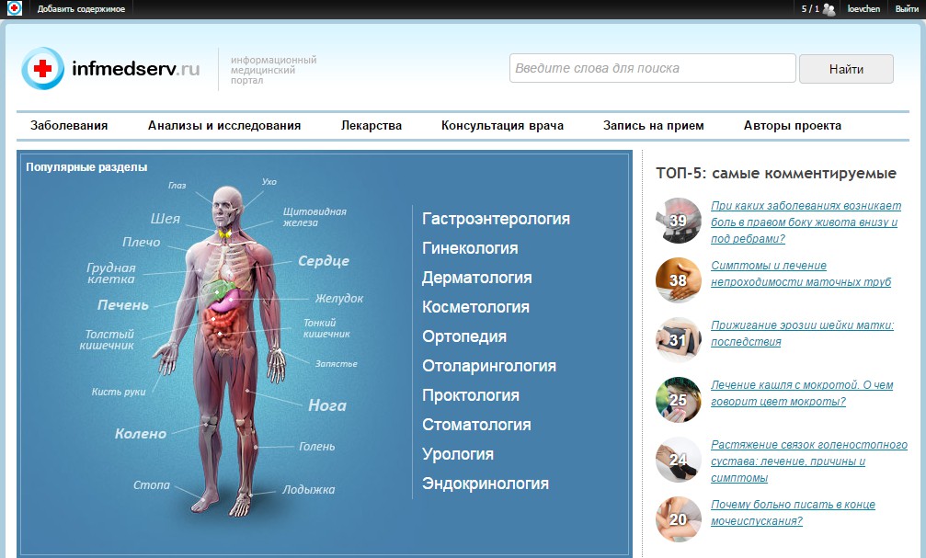Click the thumbnail with 38 comments
The height and width of the screenshot is (558, 926).
[678, 279]
